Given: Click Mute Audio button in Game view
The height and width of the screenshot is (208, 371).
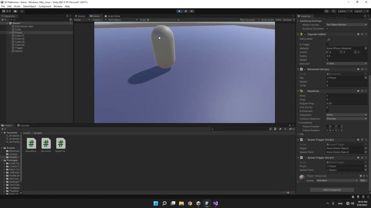Looking at the screenshot, I should coord(267,20).
